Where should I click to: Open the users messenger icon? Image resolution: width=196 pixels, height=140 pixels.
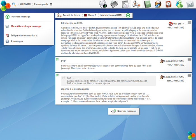tap(179, 4)
